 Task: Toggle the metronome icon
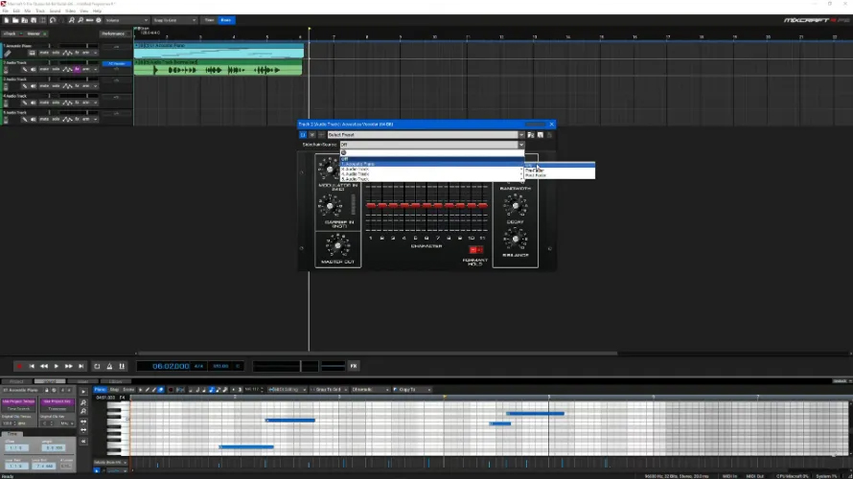coord(109,366)
